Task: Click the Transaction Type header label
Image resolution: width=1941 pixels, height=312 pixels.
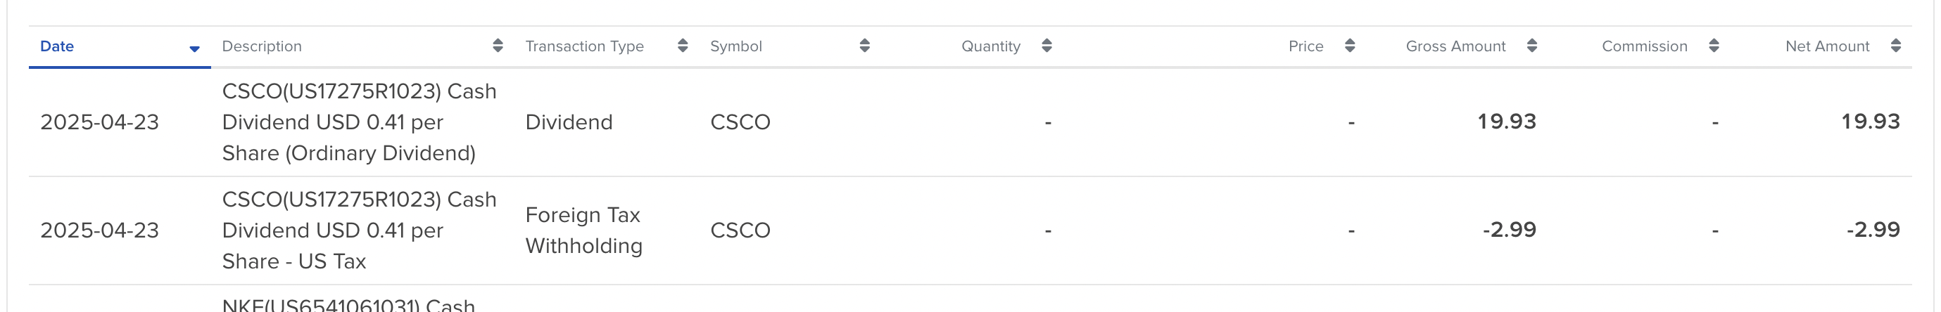Action: [x=584, y=46]
